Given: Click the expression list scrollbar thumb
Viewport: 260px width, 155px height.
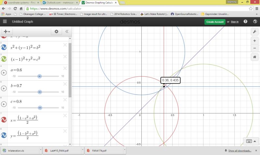Looking at the screenshot, I should click(70, 70).
